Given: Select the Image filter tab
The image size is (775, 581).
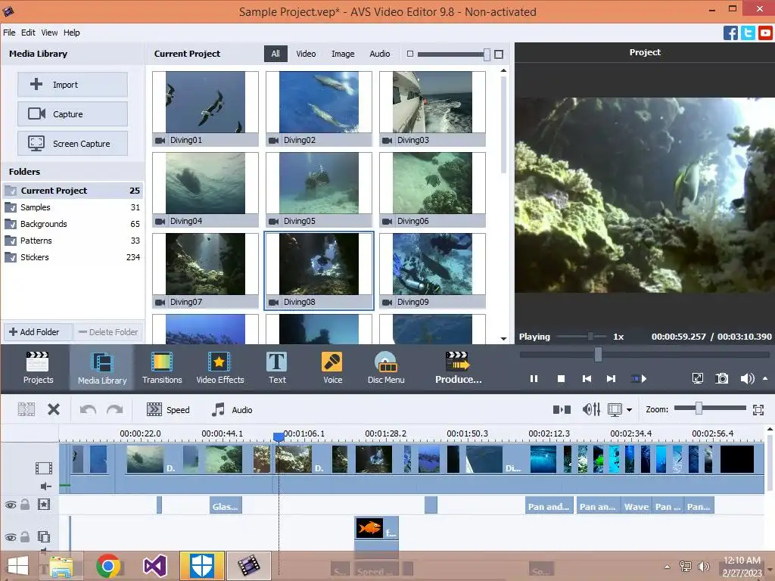Looking at the screenshot, I should click(x=343, y=54).
